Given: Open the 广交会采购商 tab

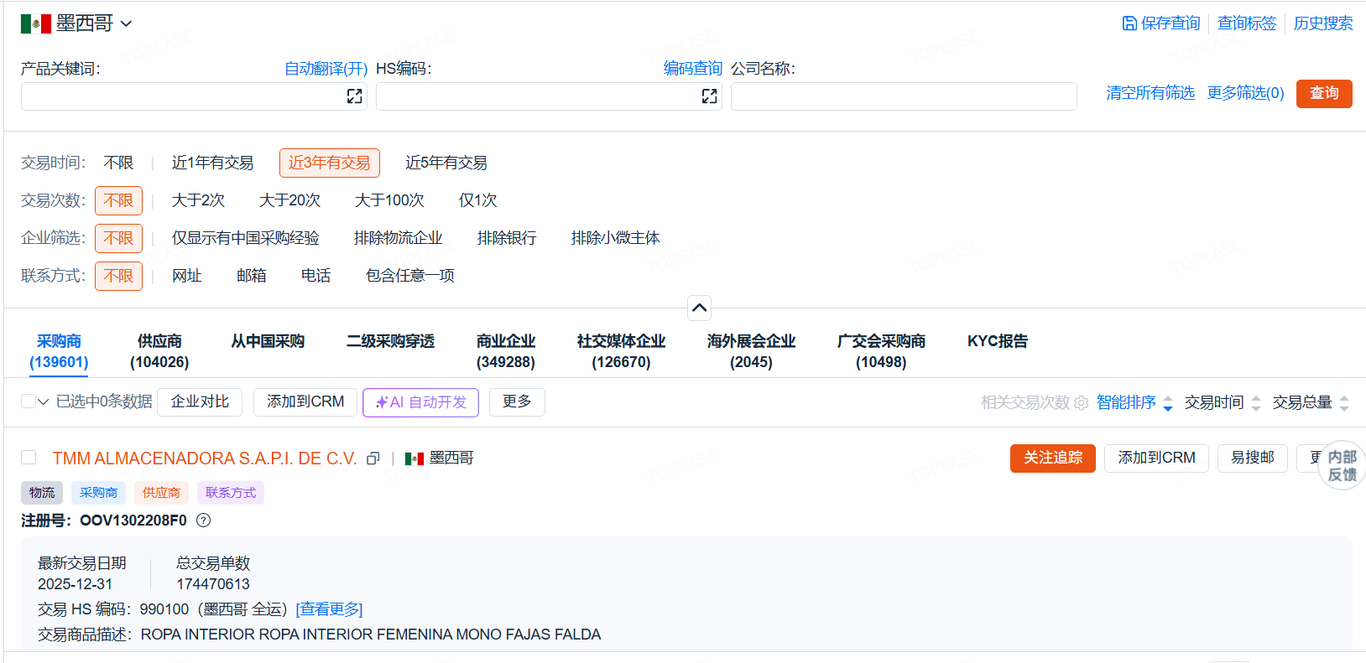Looking at the screenshot, I should click(x=881, y=351).
